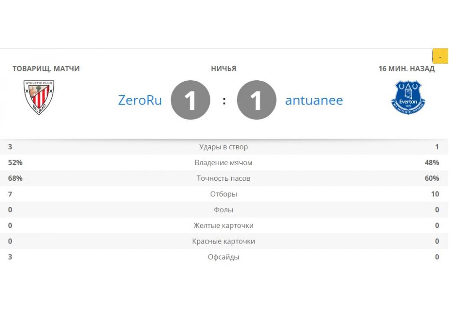449x314 pixels.
Task: Click ZeroRu's score circle
Action: tap(190, 100)
